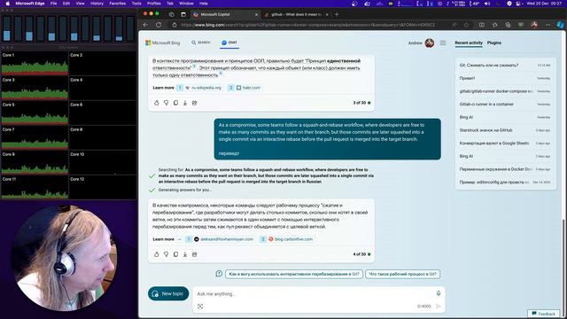
Task: Reload the page with the refresh icon
Action: [159, 25]
